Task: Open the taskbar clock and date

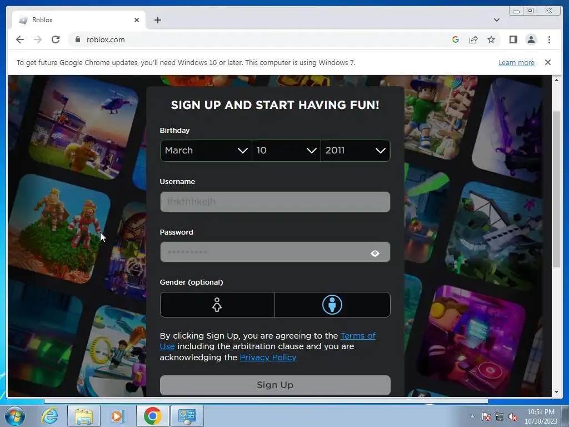Action: 541,416
